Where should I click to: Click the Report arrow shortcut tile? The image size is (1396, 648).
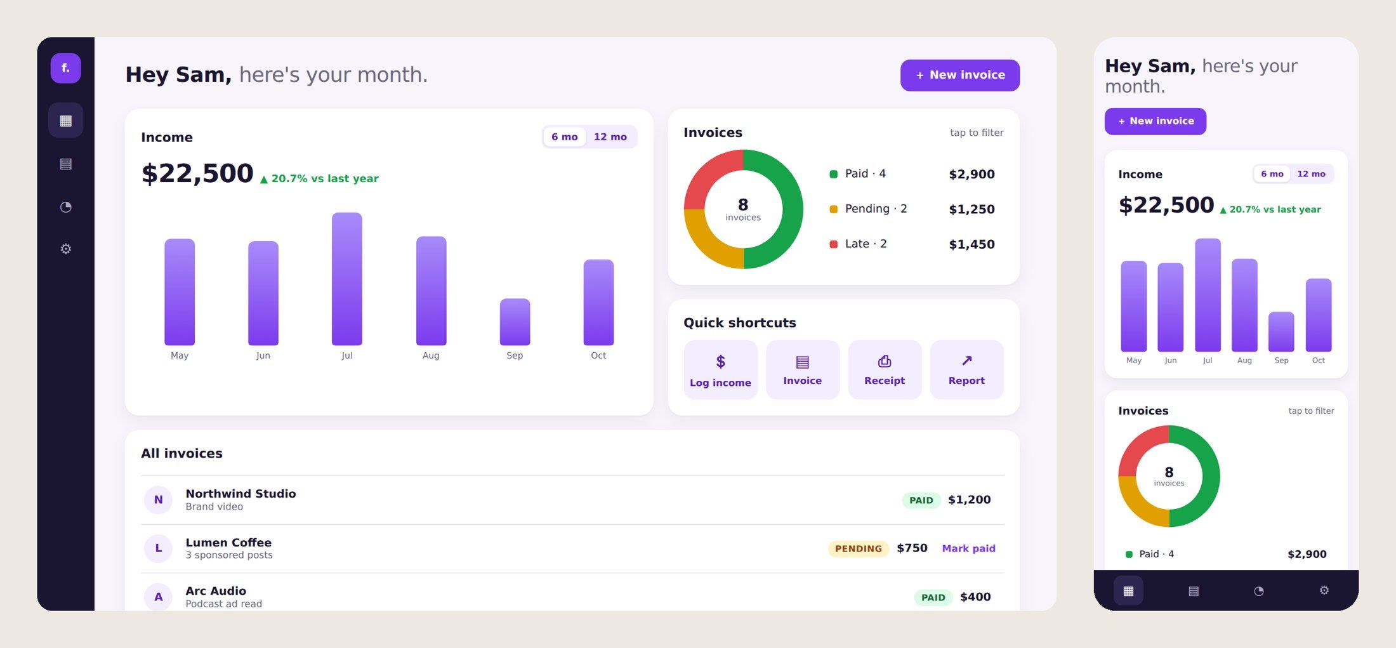click(x=966, y=370)
